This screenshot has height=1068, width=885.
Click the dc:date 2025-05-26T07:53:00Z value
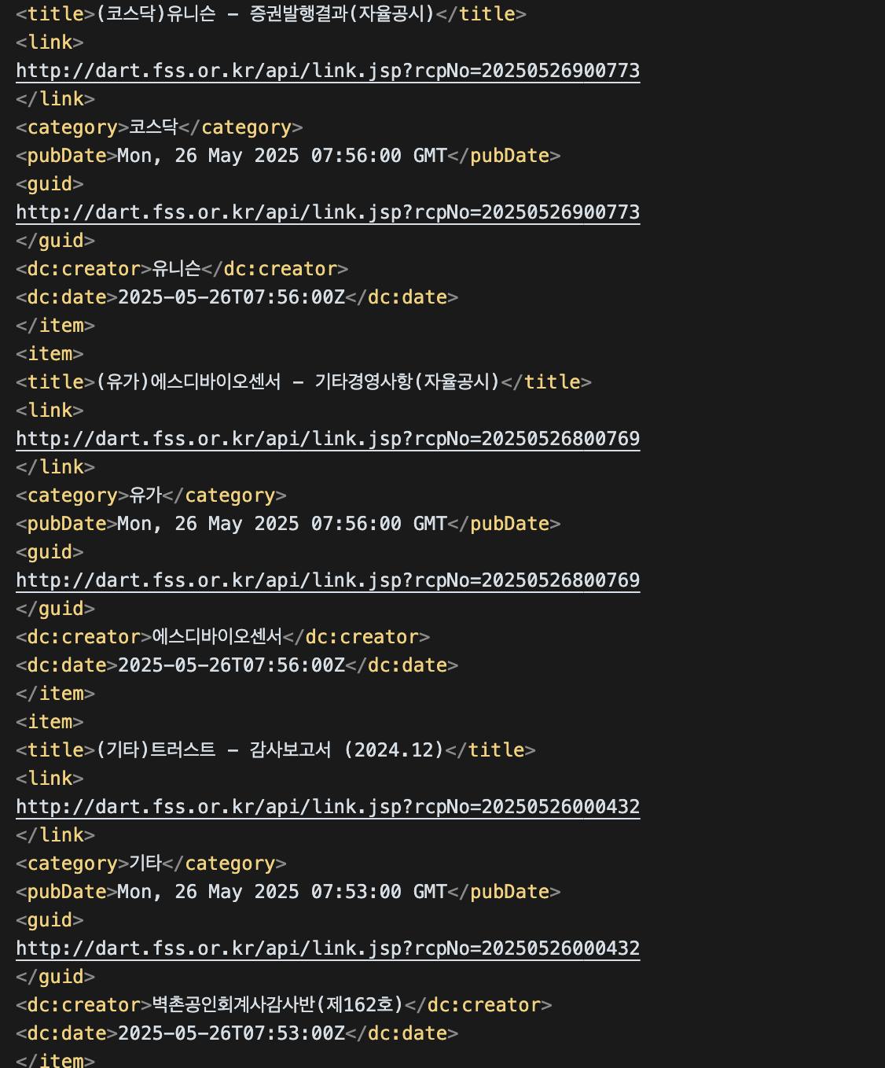click(231, 1033)
